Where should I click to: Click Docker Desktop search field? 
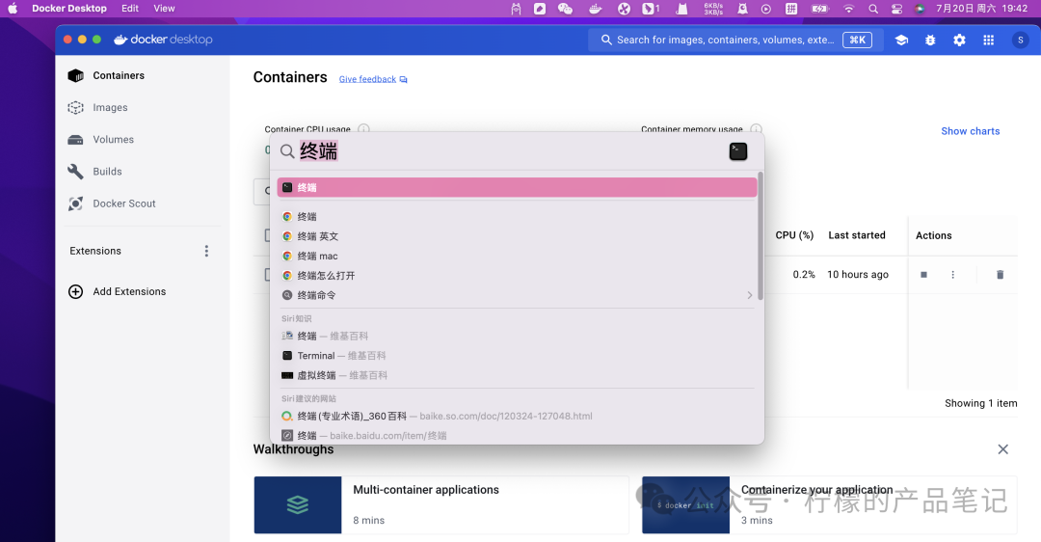point(735,40)
